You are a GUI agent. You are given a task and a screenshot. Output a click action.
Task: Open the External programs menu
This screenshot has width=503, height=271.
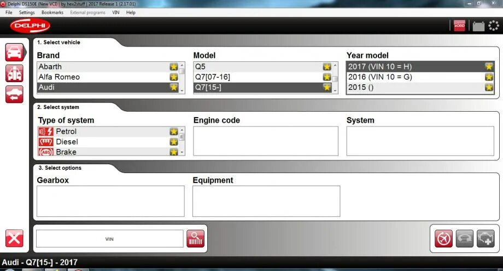(87, 13)
